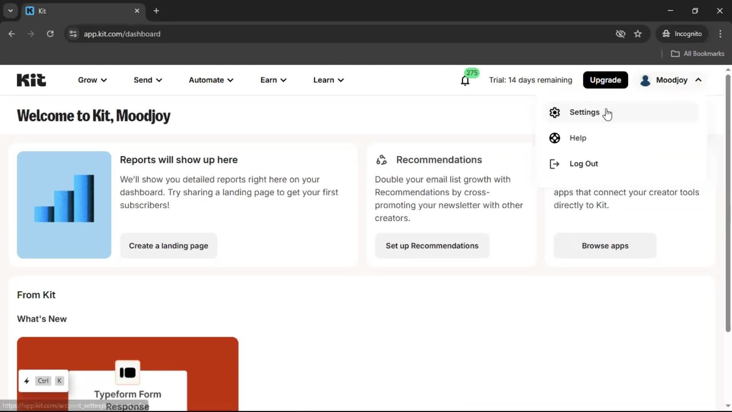The width and height of the screenshot is (732, 412).
Task: Open the notifications bell icon
Action: coord(465,80)
